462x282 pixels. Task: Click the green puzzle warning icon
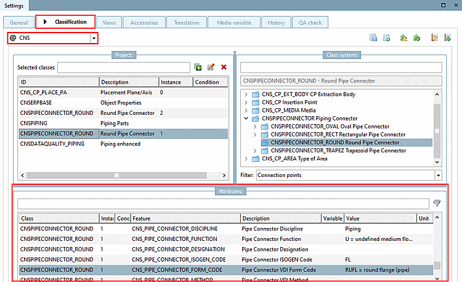coord(403,38)
